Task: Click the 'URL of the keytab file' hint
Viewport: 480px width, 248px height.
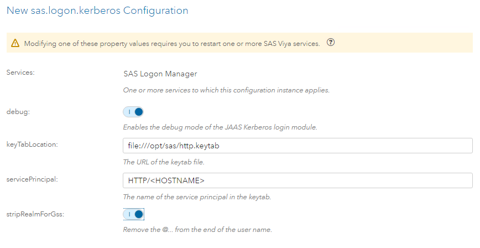Action: pos(167,162)
